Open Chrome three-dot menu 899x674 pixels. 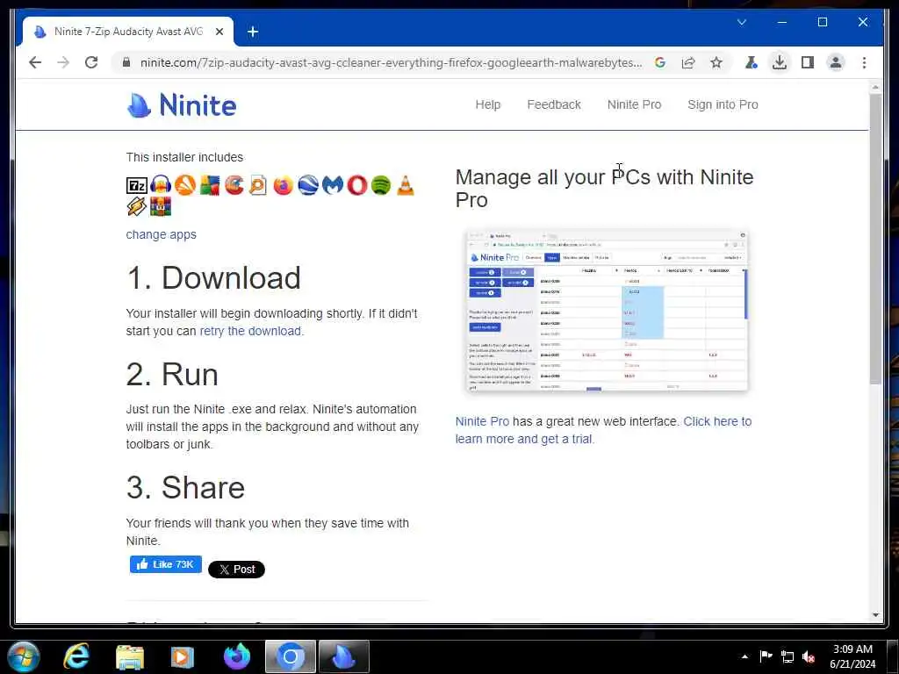(864, 62)
